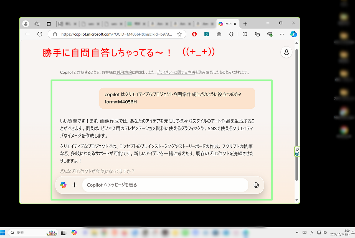Open Browser essentials heart icon

pyautogui.click(x=270, y=34)
